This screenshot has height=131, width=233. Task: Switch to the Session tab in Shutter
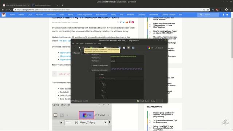click(x=76, y=53)
